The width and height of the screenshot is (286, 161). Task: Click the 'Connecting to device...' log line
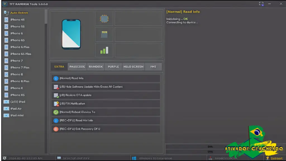click(x=182, y=22)
